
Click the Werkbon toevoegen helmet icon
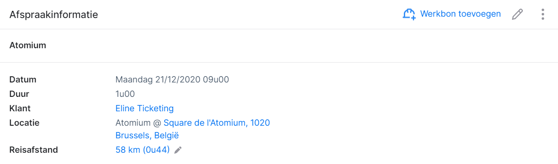409,14
